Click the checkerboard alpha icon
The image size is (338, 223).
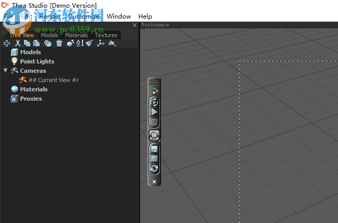click(154, 158)
